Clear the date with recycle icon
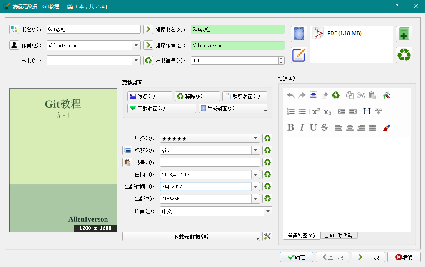Image resolution: width=425 pixels, height=267 pixels. [x=267, y=175]
